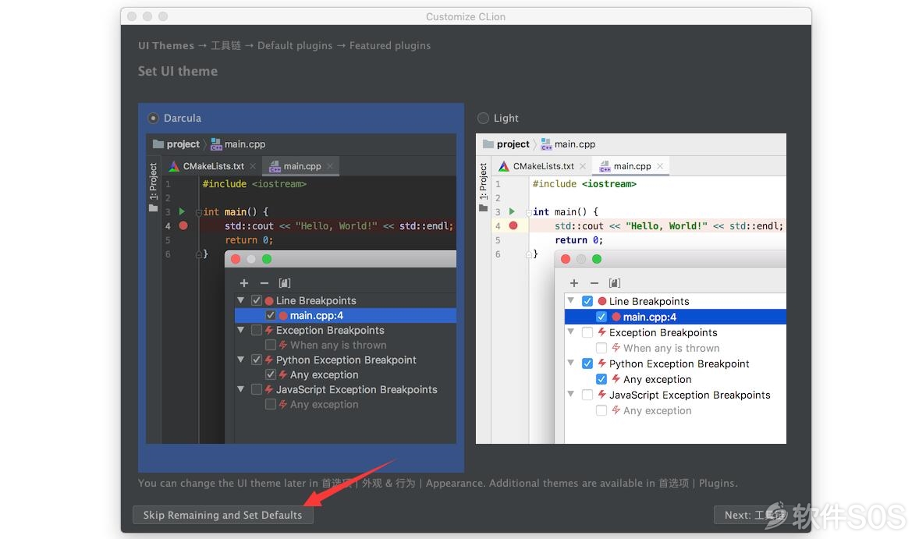This screenshot has height=539, width=919.
Task: Click Skip Remaining and Set Defaults button
Action: click(x=222, y=515)
